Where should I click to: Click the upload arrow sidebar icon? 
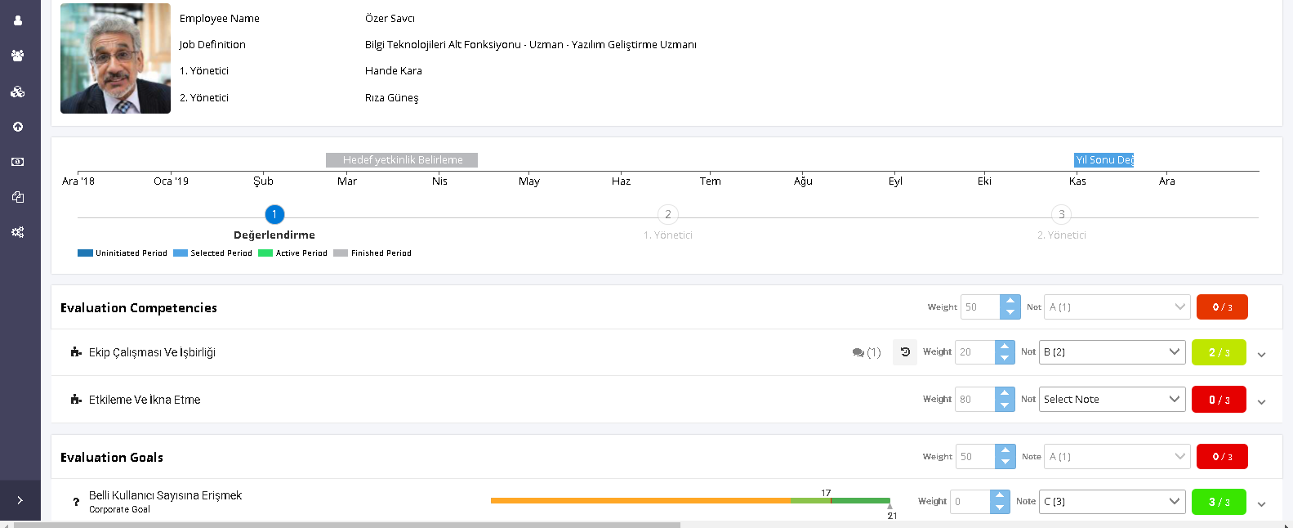(x=18, y=127)
